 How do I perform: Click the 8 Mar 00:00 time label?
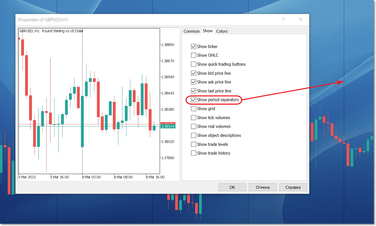click(92, 177)
